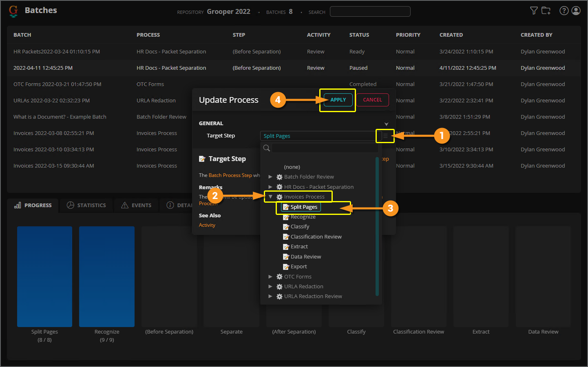Viewport: 588px width, 367px height.
Task: Click the gear icon beside URLA Redaction
Action: click(279, 287)
